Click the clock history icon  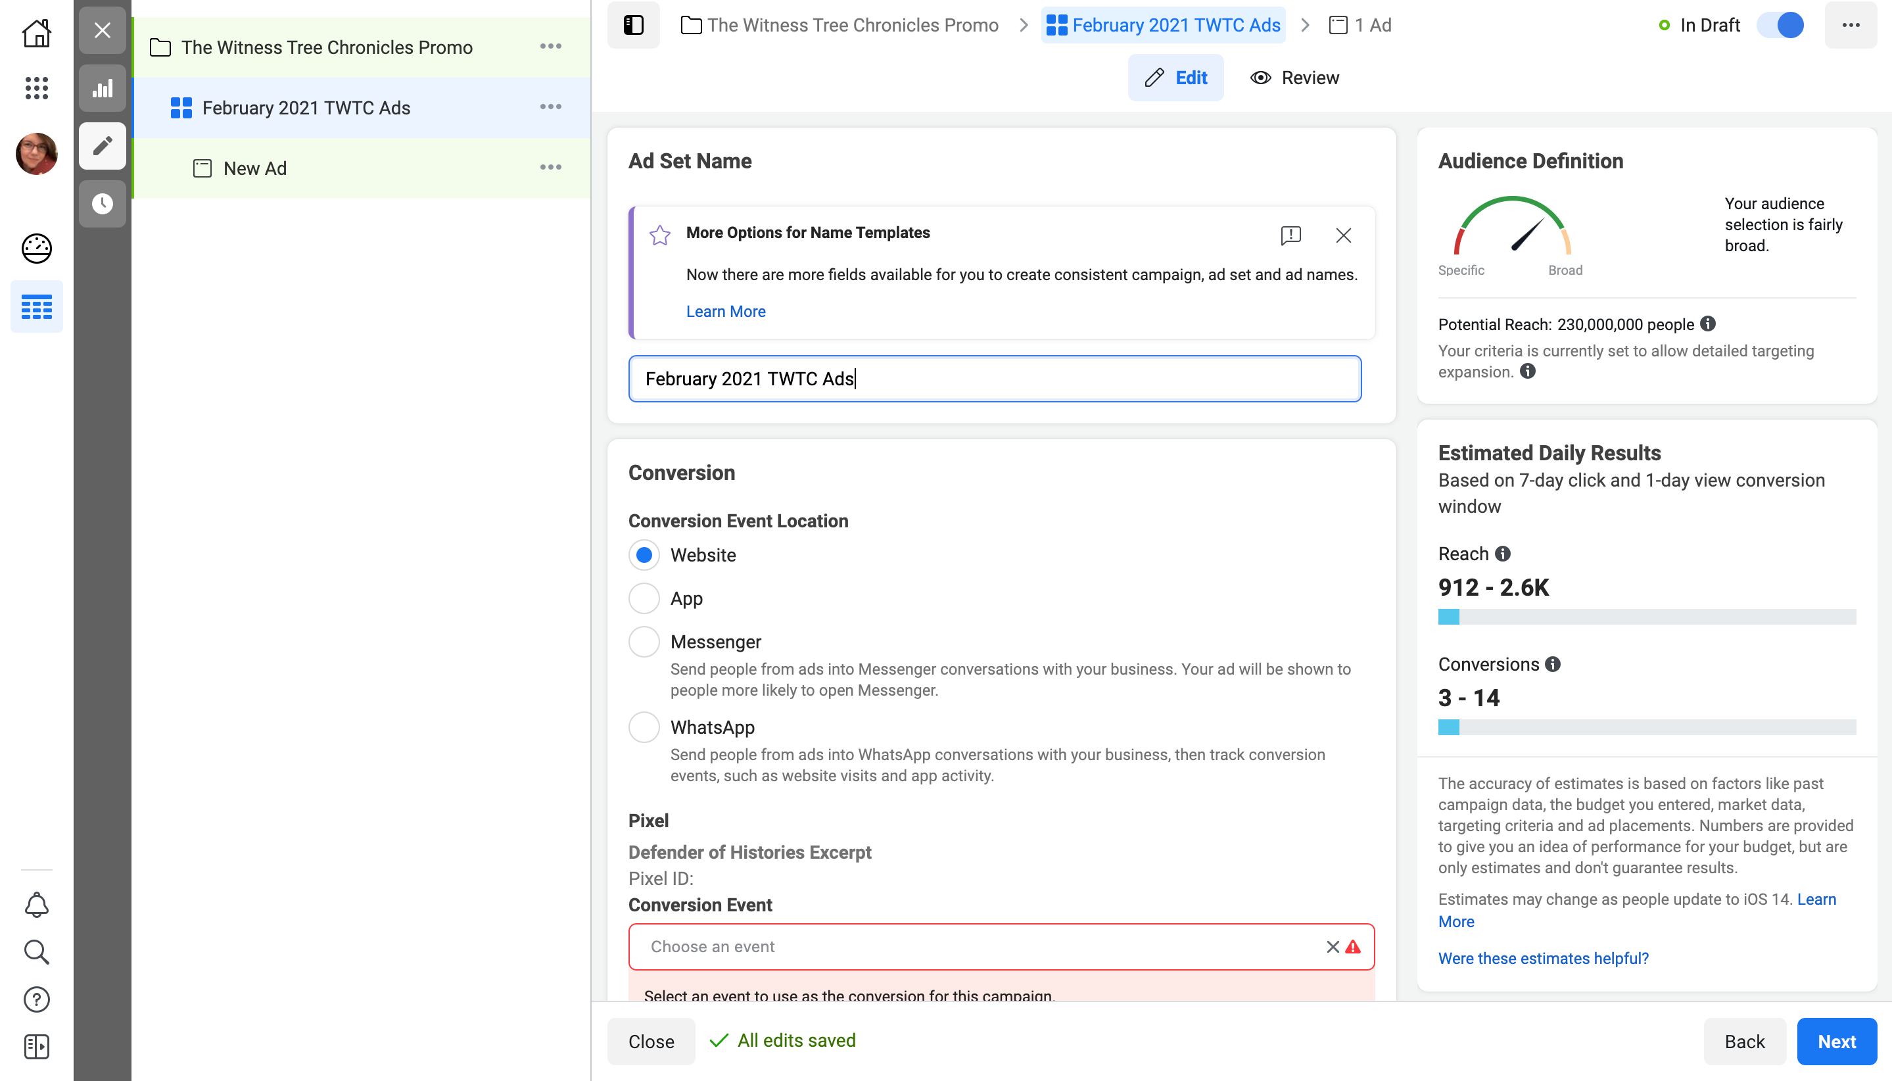[x=103, y=204]
